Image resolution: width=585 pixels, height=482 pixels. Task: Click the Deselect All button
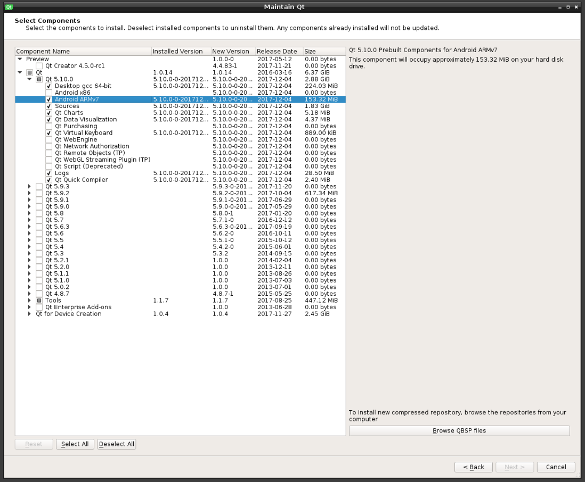click(x=116, y=444)
